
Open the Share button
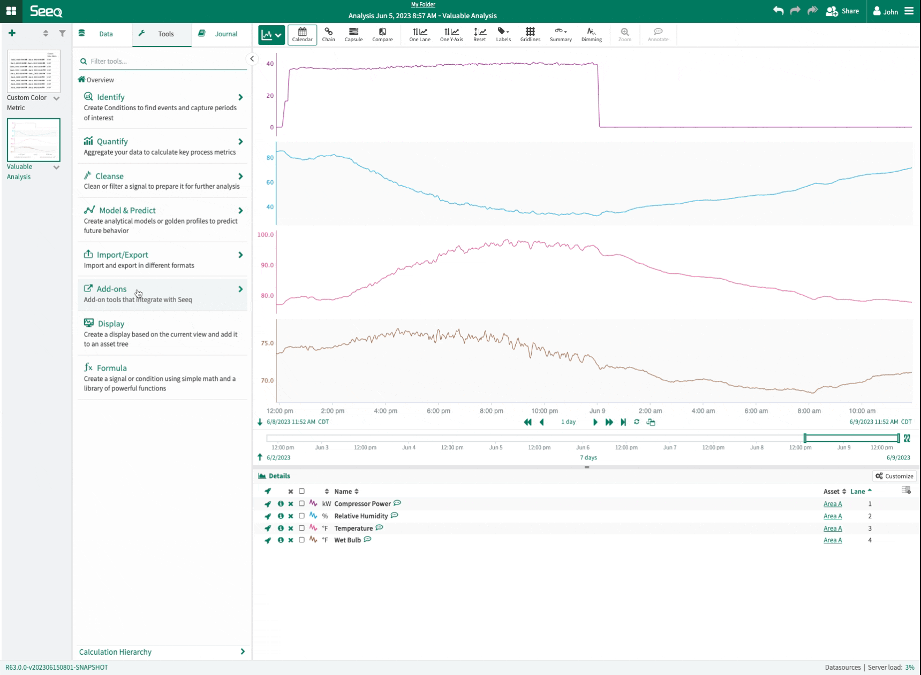[843, 11]
